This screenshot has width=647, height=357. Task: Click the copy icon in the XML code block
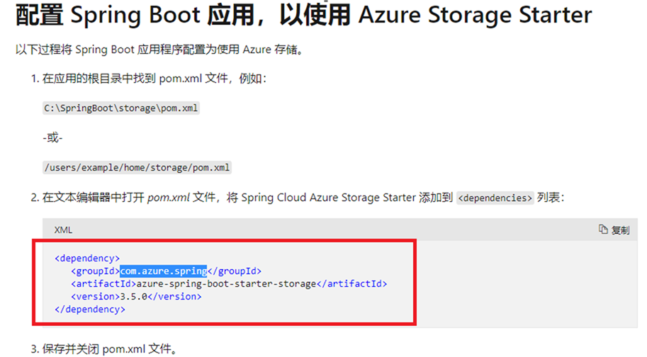[x=603, y=229]
